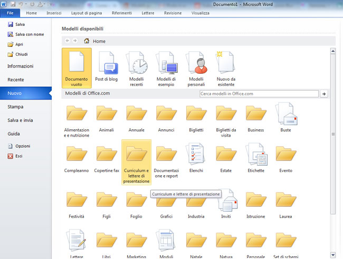The image size is (343, 259).
Task: Open the Laurea template folder
Action: tap(285, 205)
